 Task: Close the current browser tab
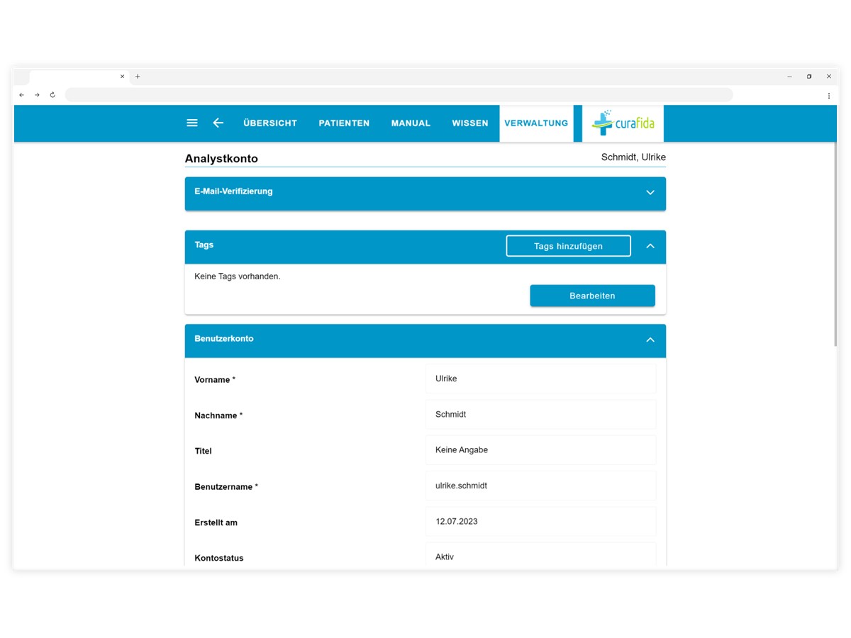coord(122,77)
